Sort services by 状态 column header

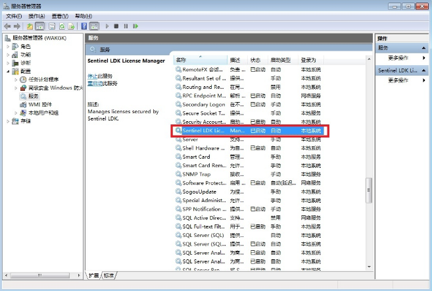pyautogui.click(x=258, y=60)
